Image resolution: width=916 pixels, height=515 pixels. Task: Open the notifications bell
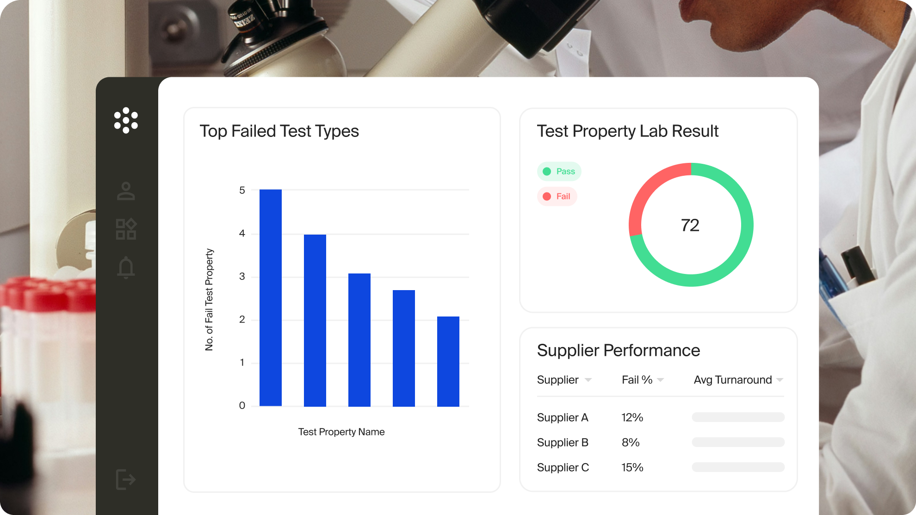click(x=126, y=267)
